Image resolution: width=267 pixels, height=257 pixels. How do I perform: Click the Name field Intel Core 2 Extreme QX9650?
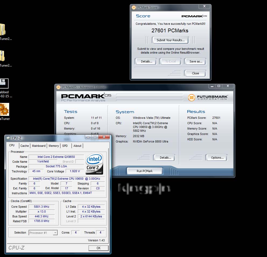click(x=56, y=157)
